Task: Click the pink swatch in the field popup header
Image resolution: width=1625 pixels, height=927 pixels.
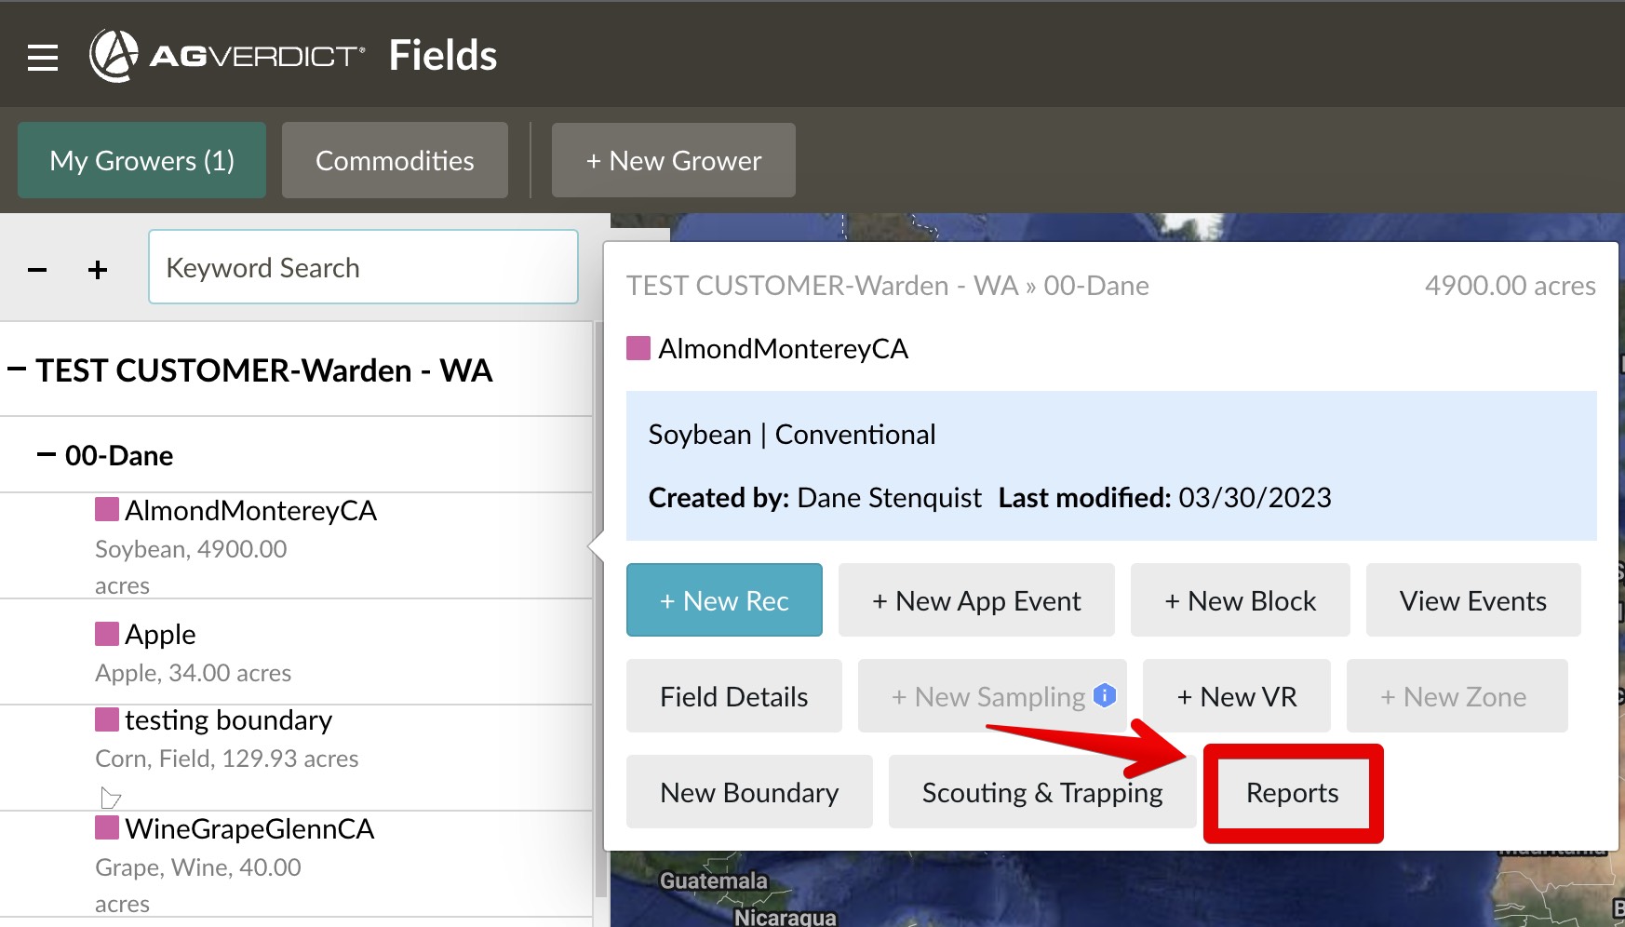Action: (638, 348)
